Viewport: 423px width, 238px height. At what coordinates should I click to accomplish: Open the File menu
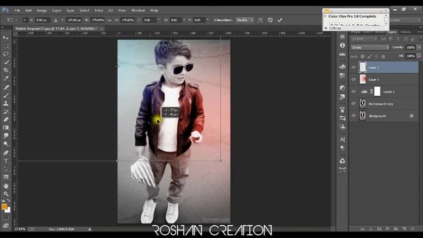click(18, 11)
